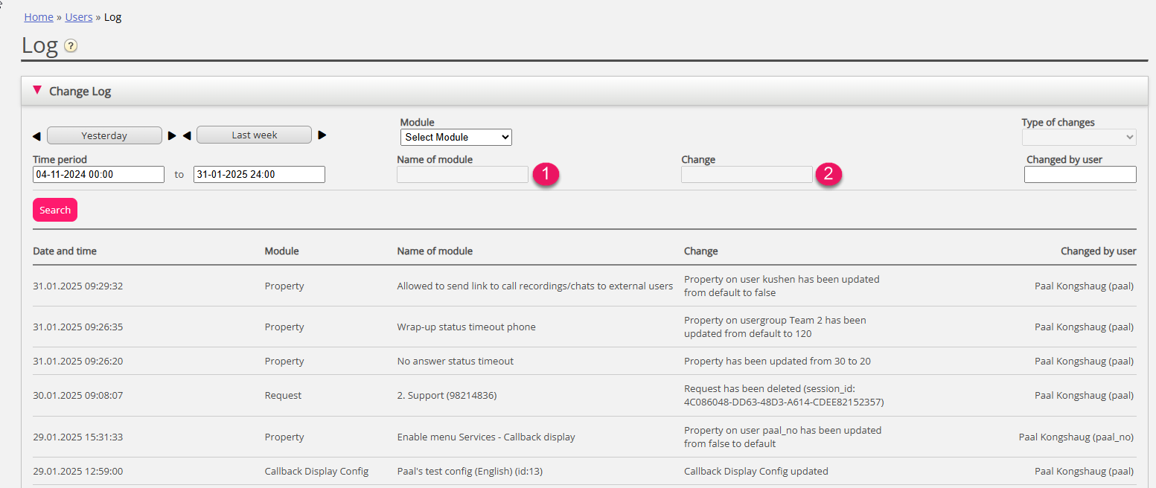Click previous day arrow left of Yesterday

coord(36,136)
